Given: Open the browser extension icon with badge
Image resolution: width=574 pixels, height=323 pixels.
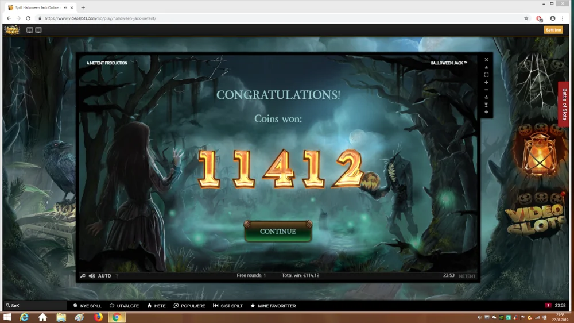Looking at the screenshot, I should click(539, 18).
